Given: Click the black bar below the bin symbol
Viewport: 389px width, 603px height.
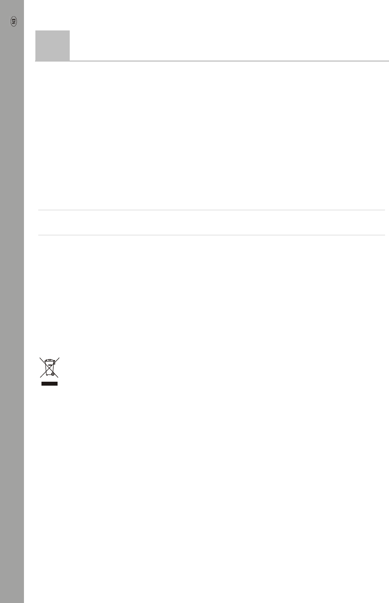Looking at the screenshot, I should pos(49,383).
